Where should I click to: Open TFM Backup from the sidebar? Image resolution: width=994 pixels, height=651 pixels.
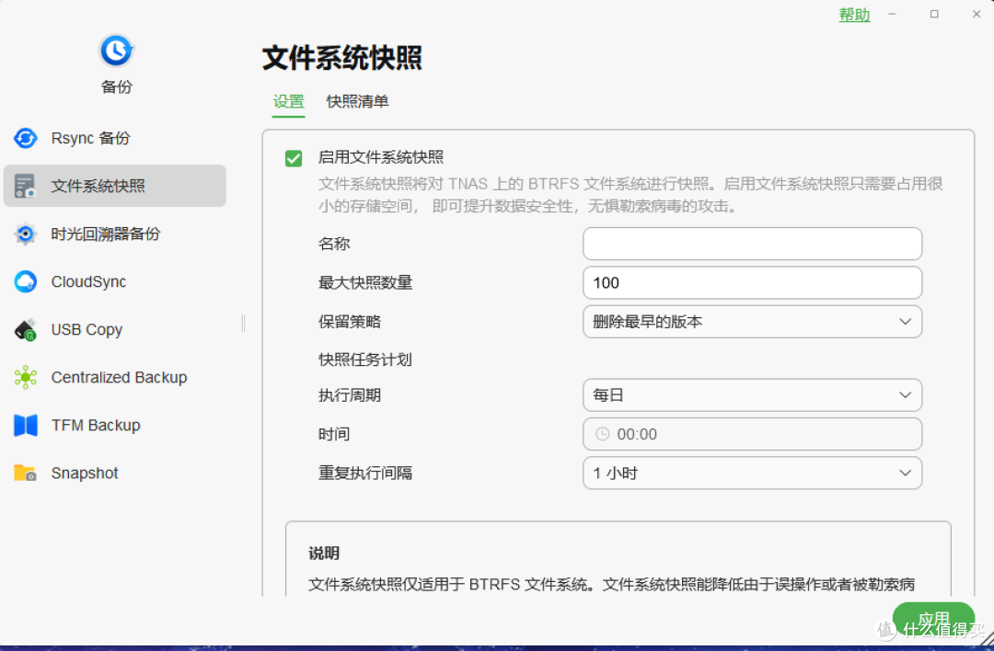115,425
